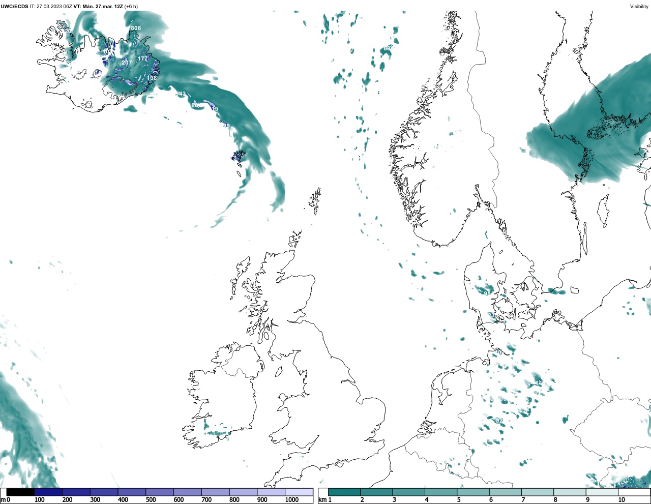This screenshot has height=504, width=651.
Task: Click the '2' tick label in km legend
Action: pyautogui.click(x=362, y=500)
